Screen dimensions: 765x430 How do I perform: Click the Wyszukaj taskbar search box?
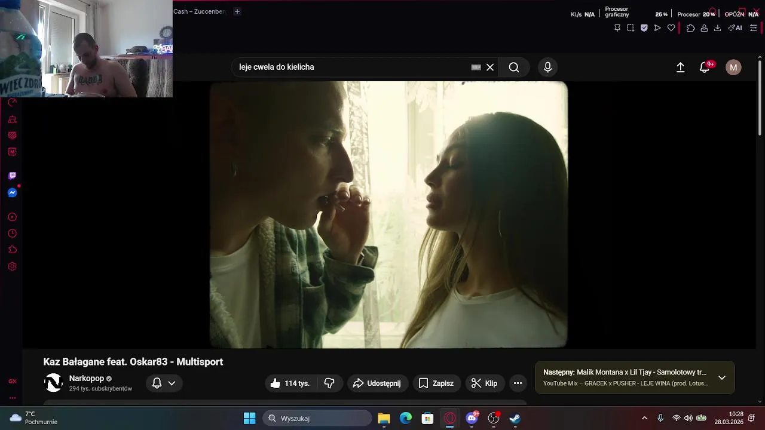(317, 418)
